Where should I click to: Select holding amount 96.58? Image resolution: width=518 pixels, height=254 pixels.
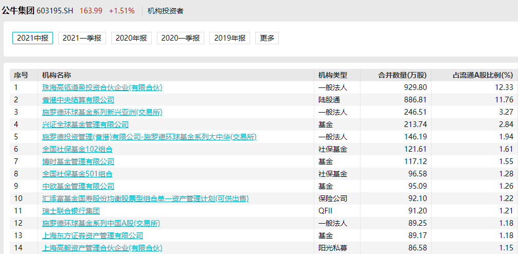[x=418, y=174]
